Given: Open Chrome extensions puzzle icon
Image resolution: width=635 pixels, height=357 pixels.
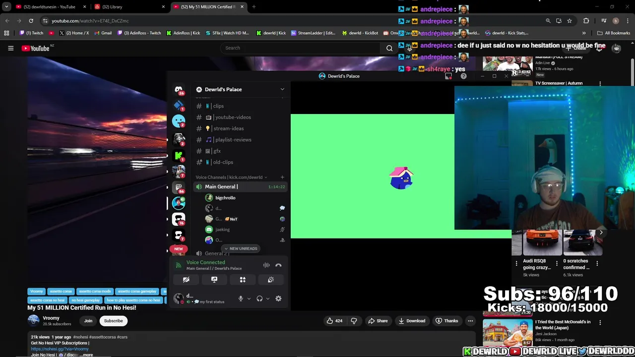Looking at the screenshot, I should [x=586, y=21].
